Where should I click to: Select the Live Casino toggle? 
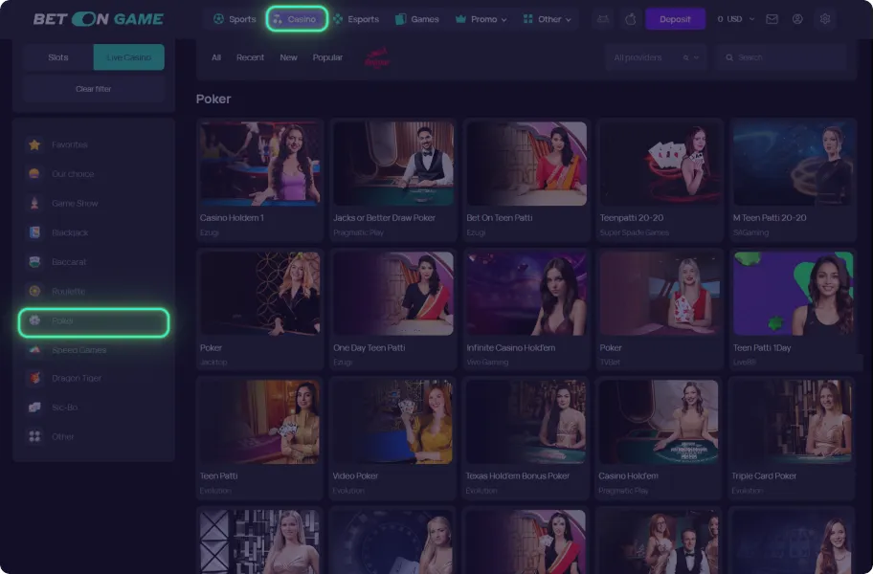(128, 57)
